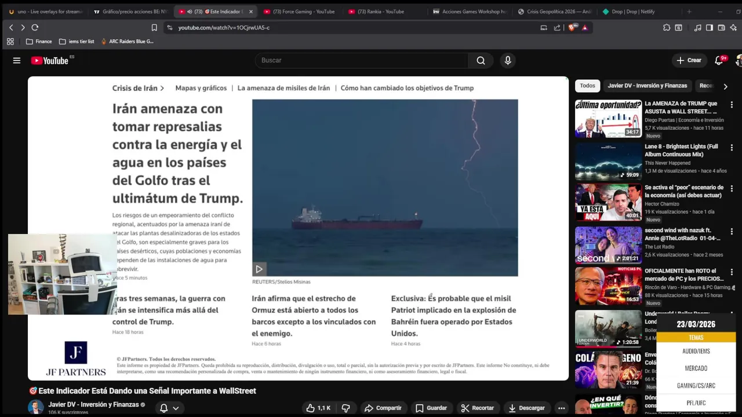The width and height of the screenshot is (742, 417).
Task: Select the Todos filter chip
Action: tap(587, 86)
